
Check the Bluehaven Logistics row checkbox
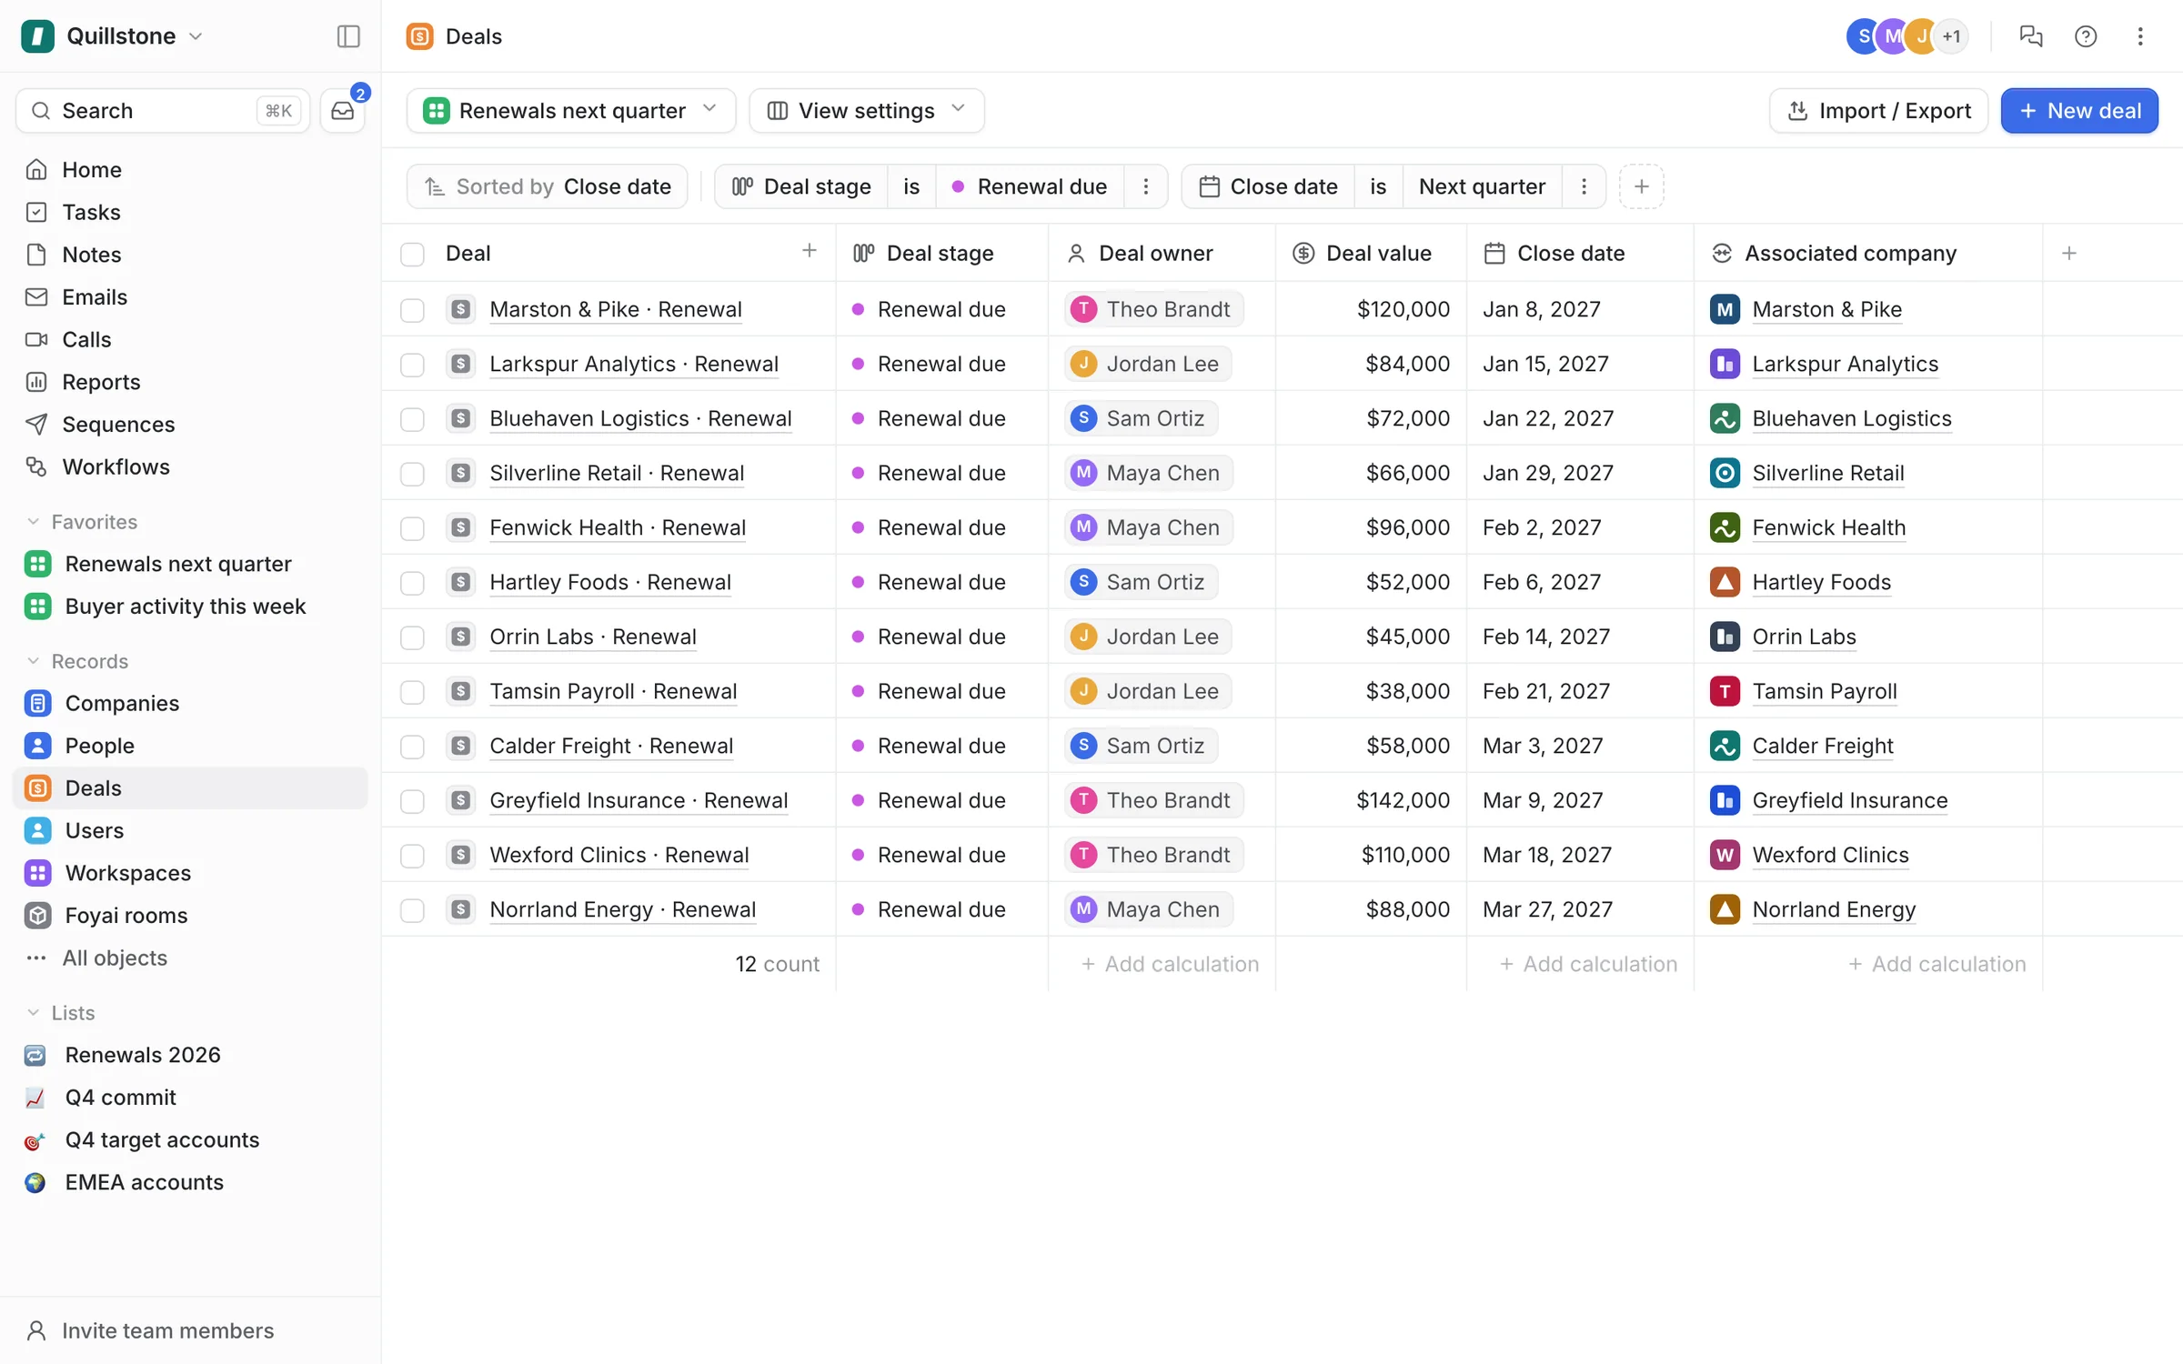click(412, 419)
